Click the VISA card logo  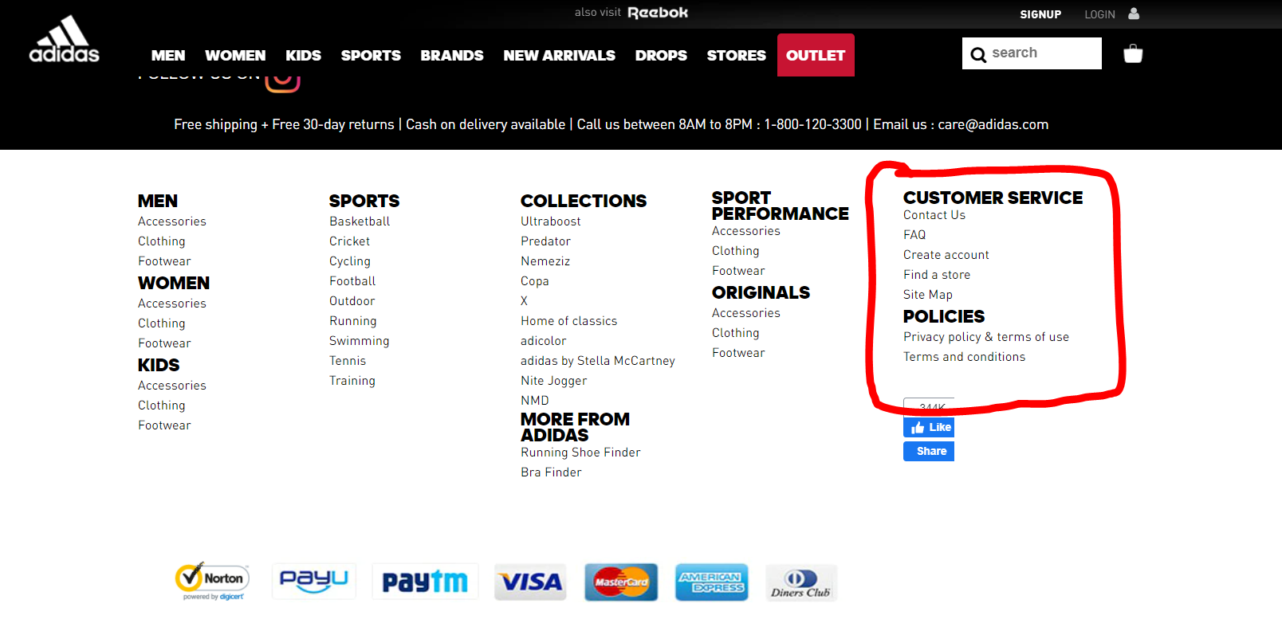(531, 582)
